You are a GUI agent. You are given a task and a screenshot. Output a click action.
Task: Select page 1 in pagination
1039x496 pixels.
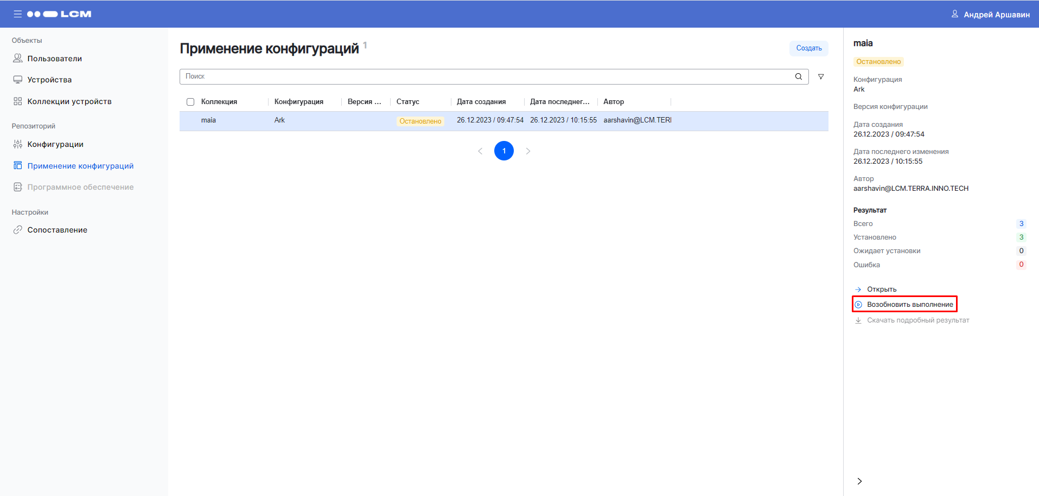pos(504,151)
